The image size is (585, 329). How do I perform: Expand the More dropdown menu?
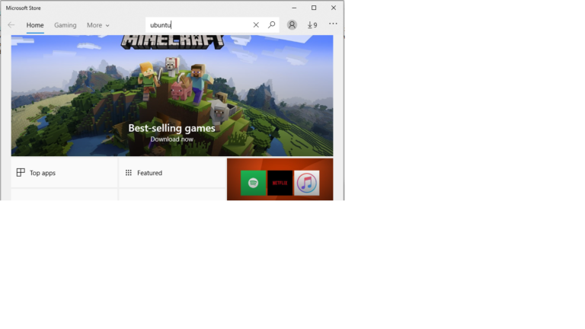[x=97, y=25]
